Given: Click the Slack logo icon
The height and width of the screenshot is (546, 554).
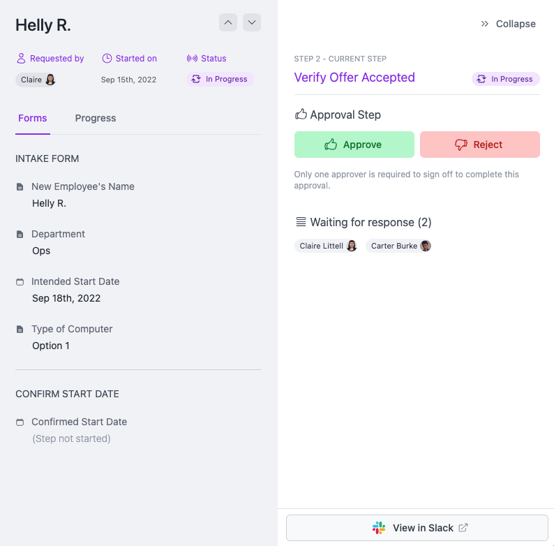Looking at the screenshot, I should (379, 528).
